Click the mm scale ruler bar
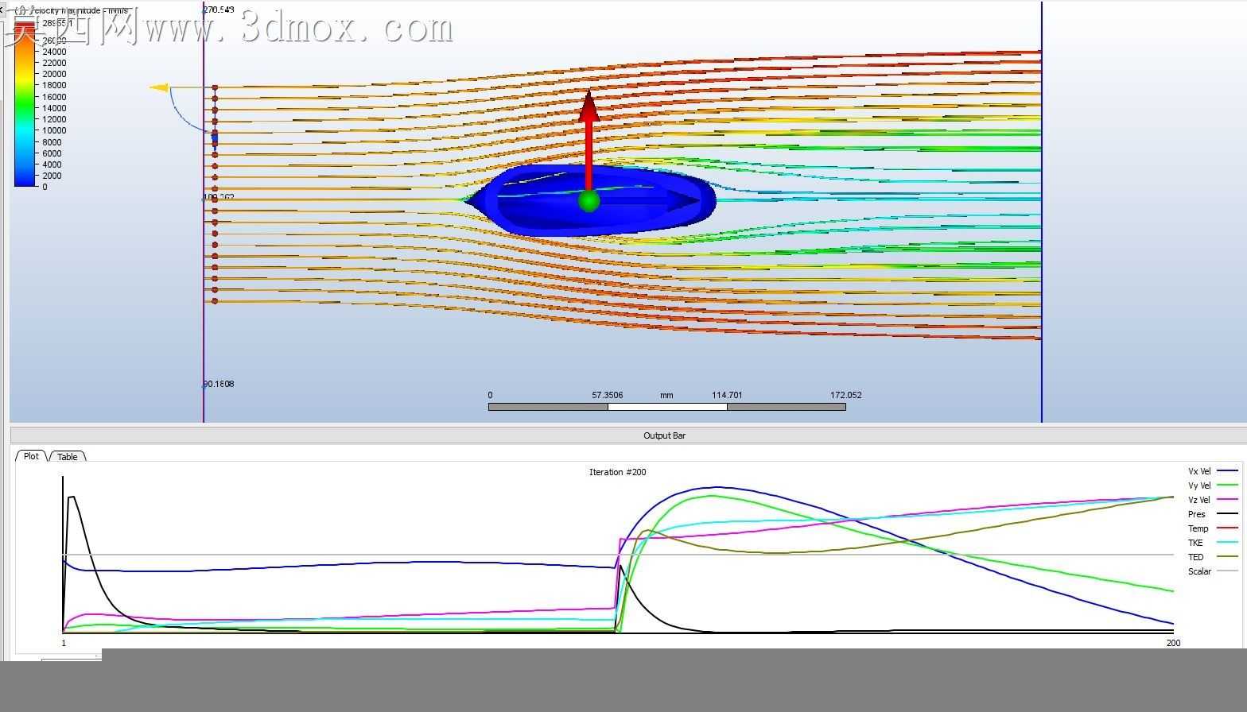The width and height of the screenshot is (1247, 712). point(666,407)
